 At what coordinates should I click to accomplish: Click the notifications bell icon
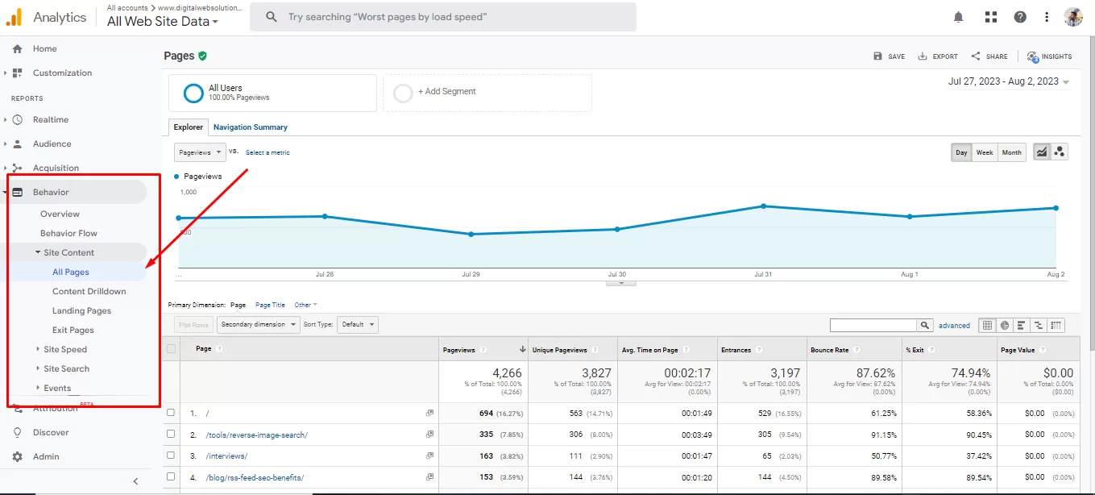pos(958,17)
